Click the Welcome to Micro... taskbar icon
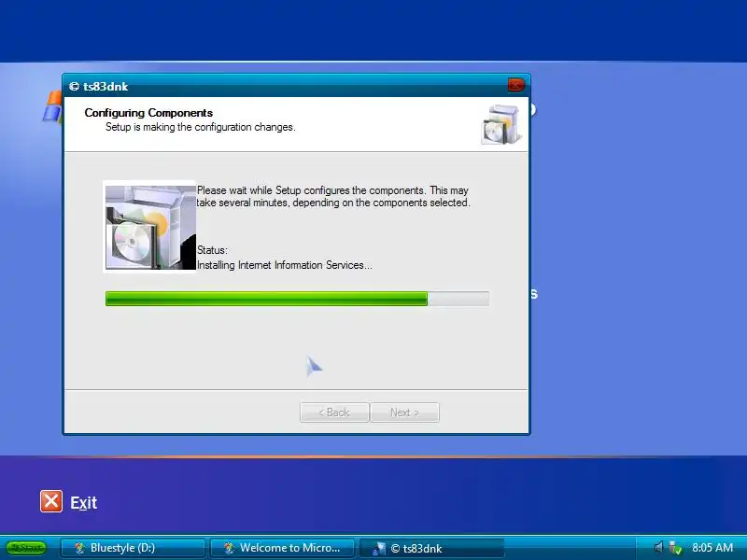The width and height of the screenshot is (747, 560). [x=229, y=548]
